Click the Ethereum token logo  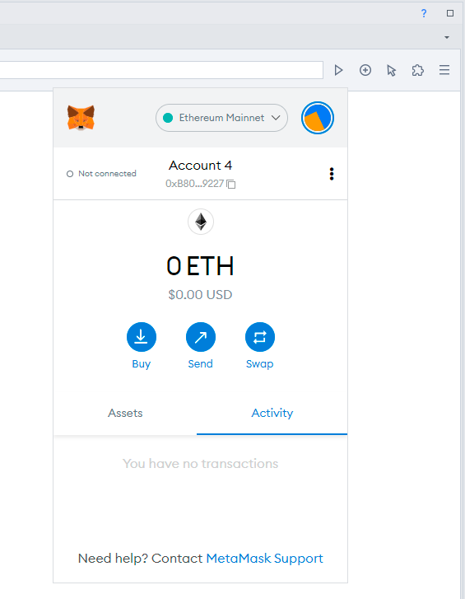pos(201,222)
